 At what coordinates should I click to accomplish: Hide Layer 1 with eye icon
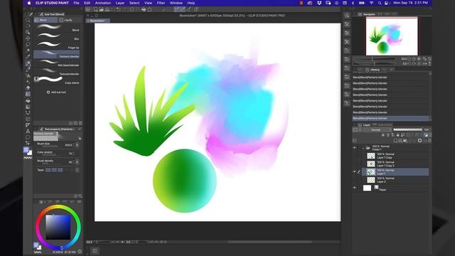pos(355,172)
